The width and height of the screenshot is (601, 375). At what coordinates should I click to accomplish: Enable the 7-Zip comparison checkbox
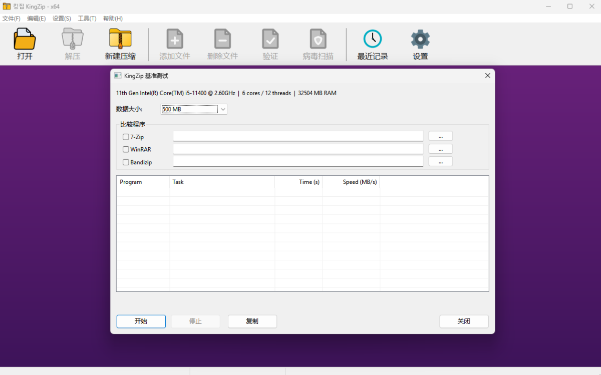126,137
